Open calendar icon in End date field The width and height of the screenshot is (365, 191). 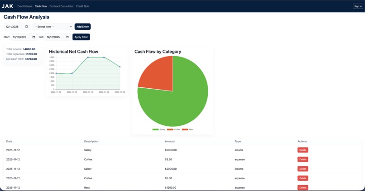tap(67, 37)
